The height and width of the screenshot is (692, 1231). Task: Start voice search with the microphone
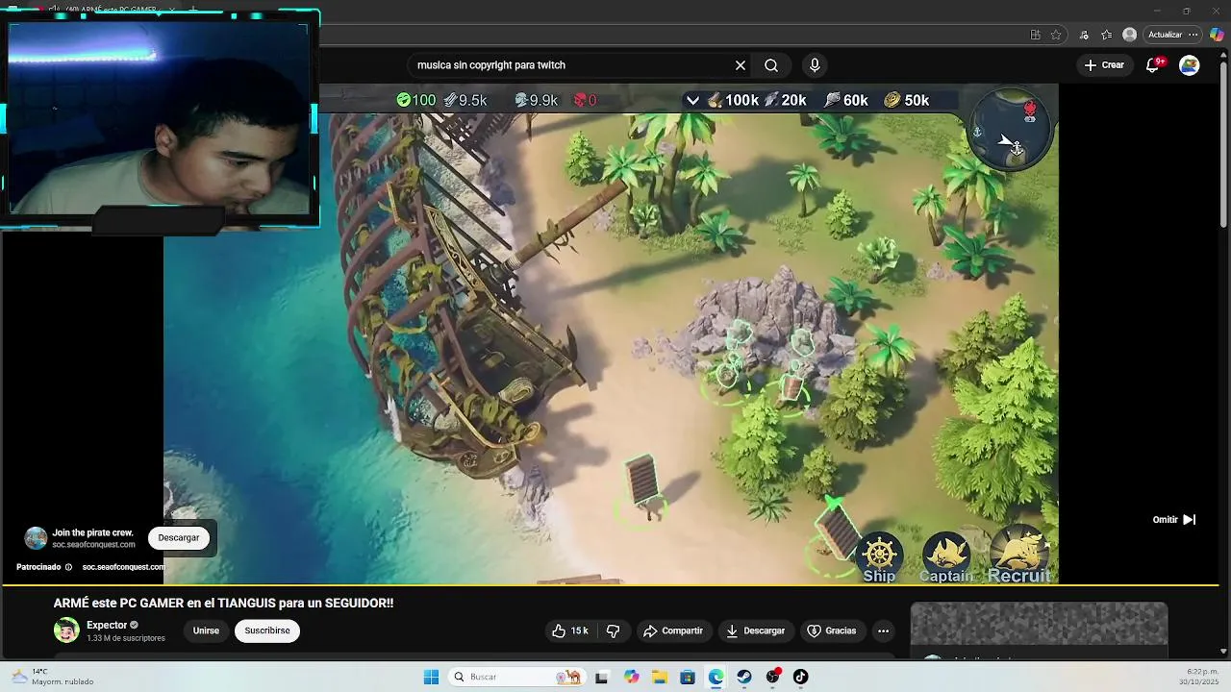pyautogui.click(x=815, y=65)
